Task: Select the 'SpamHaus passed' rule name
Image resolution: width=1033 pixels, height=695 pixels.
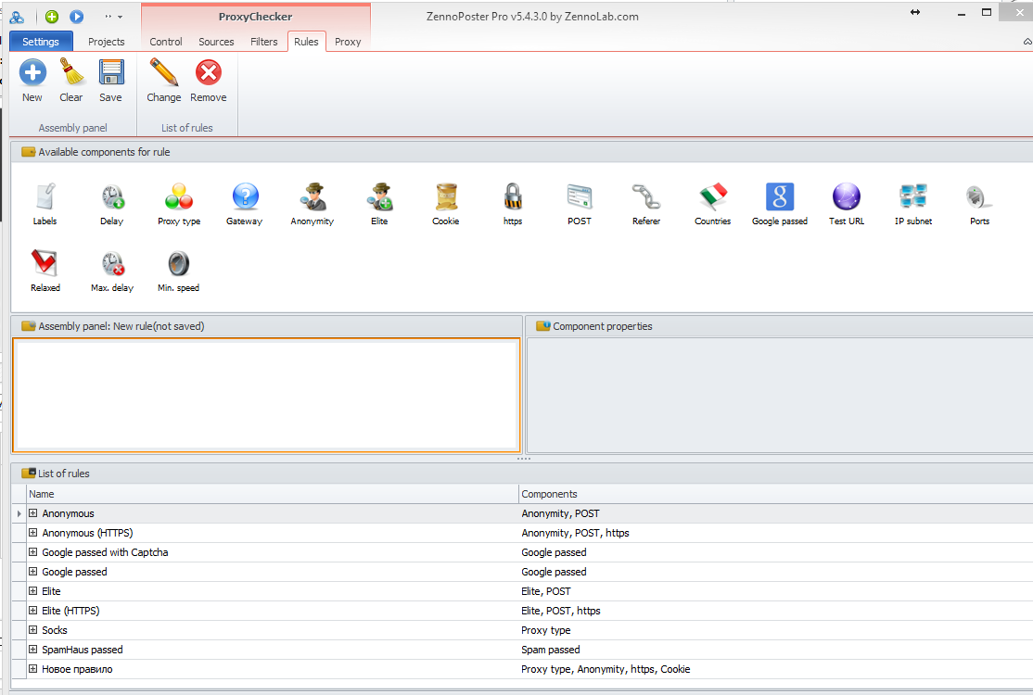Action: coord(83,650)
